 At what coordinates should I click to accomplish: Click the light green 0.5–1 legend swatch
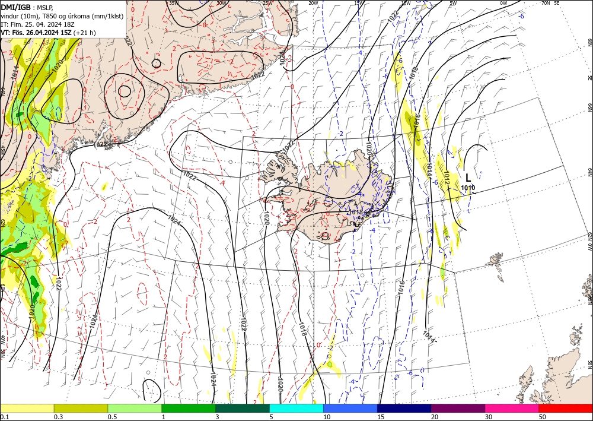(x=135, y=408)
